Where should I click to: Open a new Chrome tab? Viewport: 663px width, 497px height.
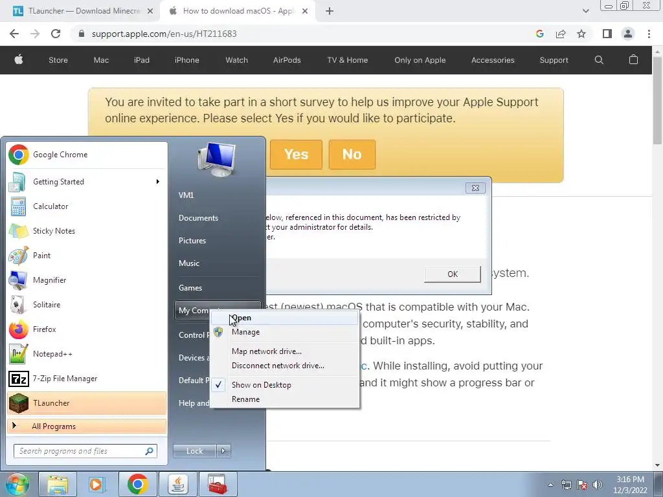pos(330,11)
